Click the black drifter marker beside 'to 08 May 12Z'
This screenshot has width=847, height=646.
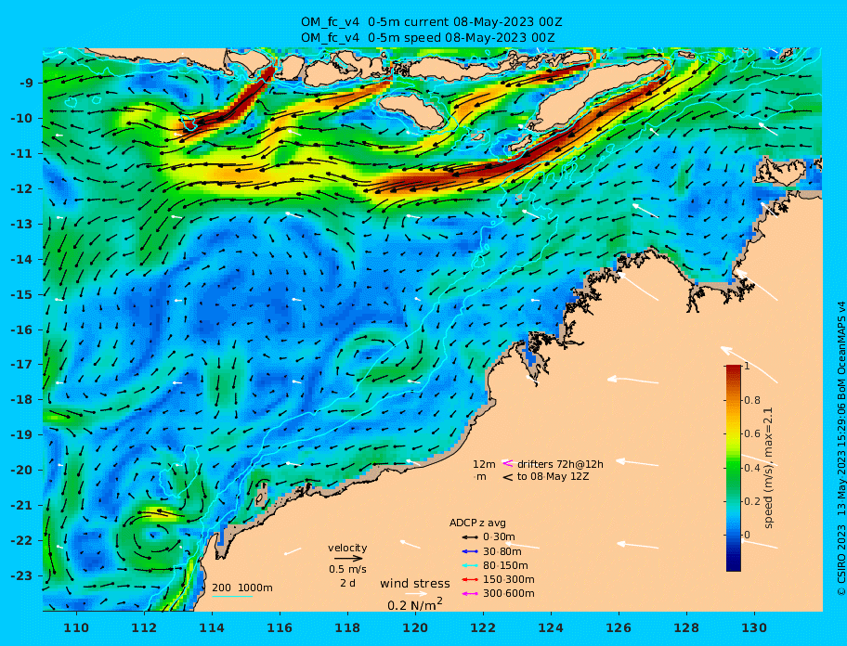coord(508,477)
